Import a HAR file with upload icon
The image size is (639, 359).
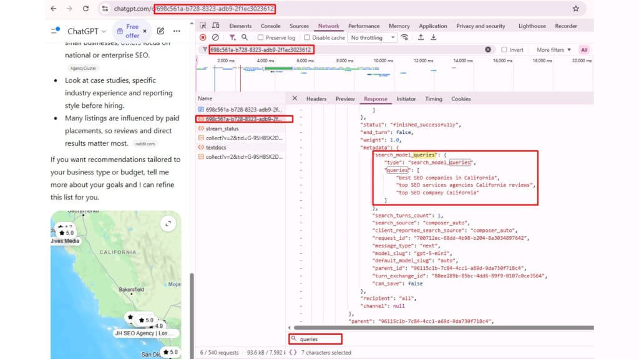[x=421, y=37]
